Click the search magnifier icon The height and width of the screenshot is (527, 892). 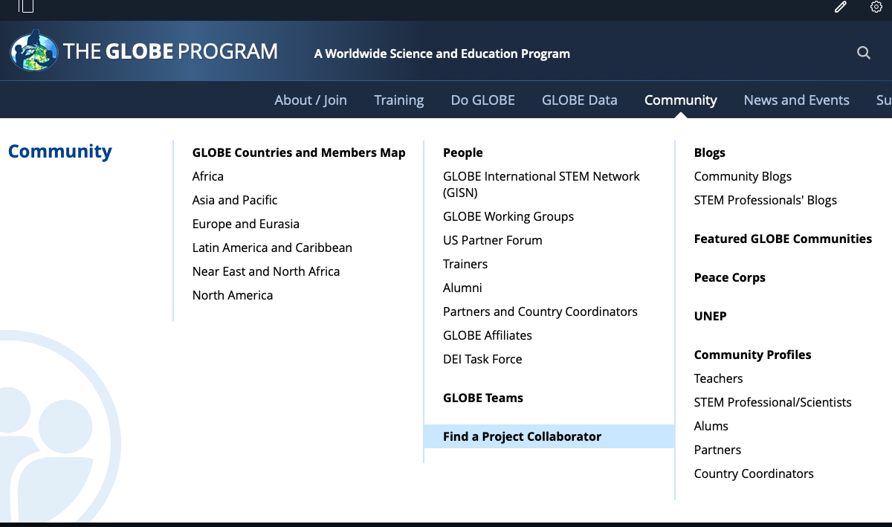(x=863, y=53)
